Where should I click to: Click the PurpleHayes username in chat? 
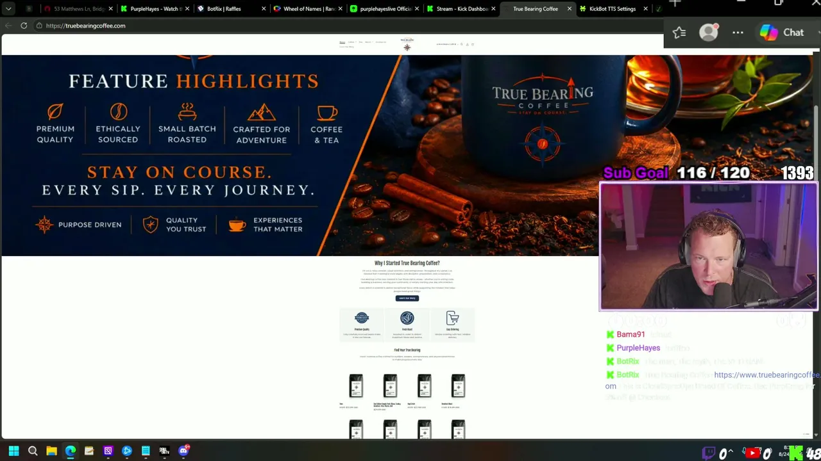coord(638,348)
